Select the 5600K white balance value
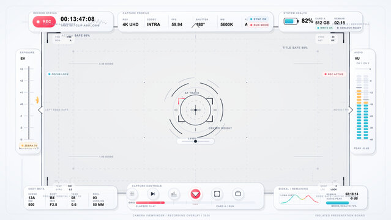Viewport: 391px width, 220px height. (226, 24)
